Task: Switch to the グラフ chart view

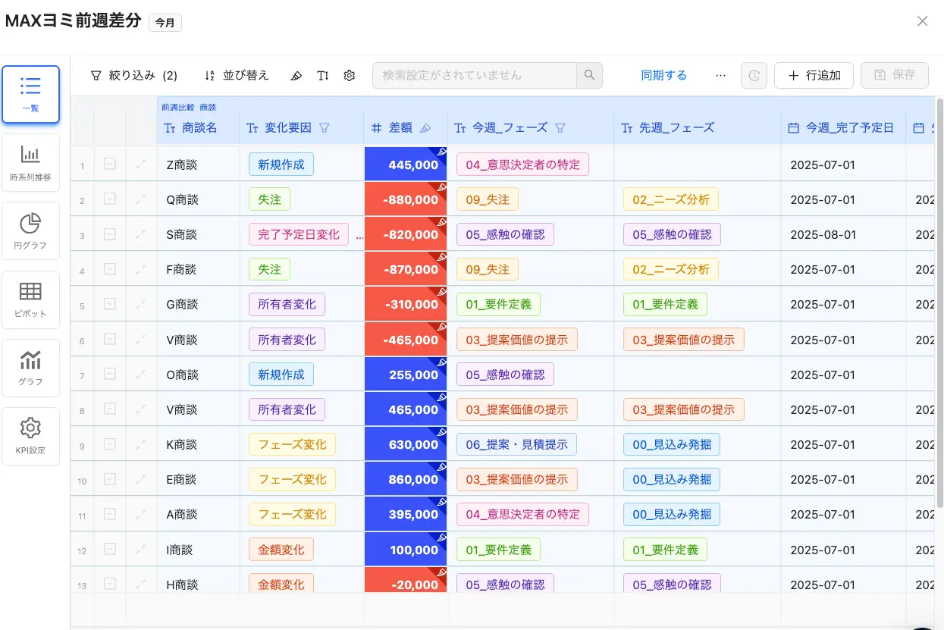Action: 30,368
